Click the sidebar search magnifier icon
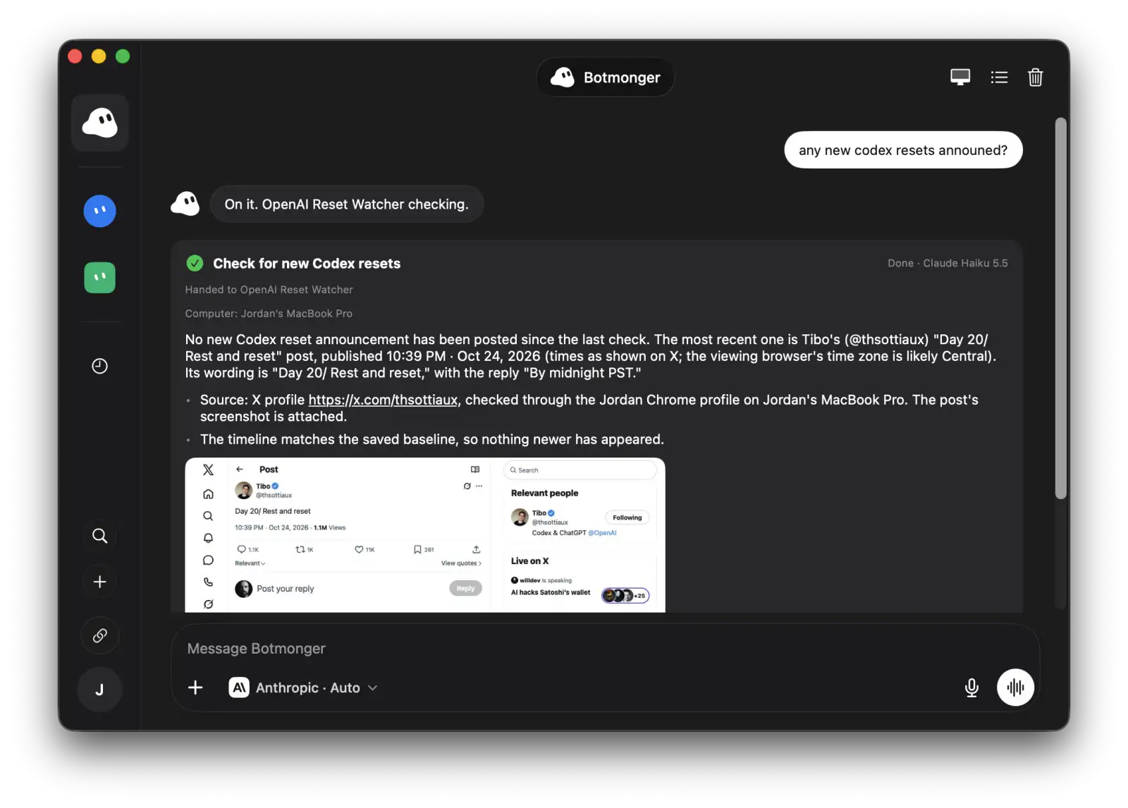 tap(99, 536)
